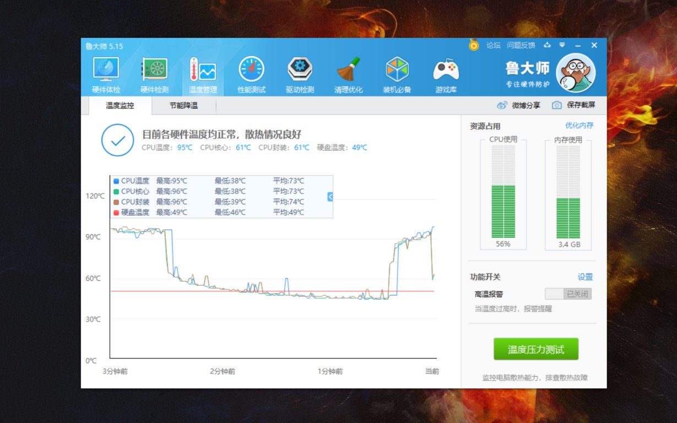Launch 驱动检测 driver detection

click(x=300, y=72)
